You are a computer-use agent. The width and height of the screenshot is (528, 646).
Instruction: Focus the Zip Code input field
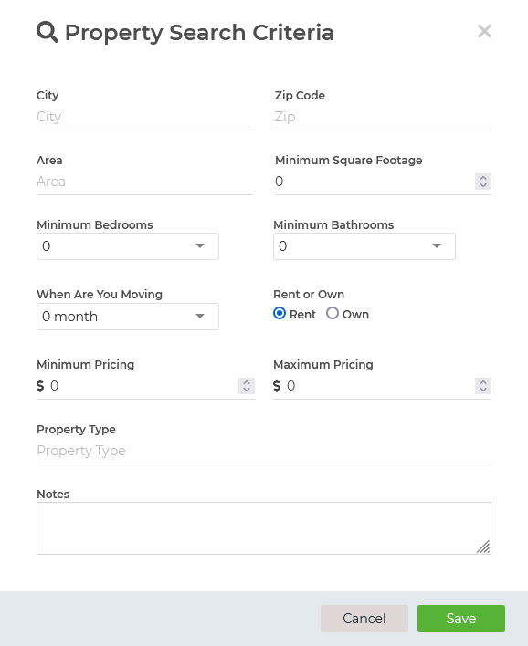[383, 117]
